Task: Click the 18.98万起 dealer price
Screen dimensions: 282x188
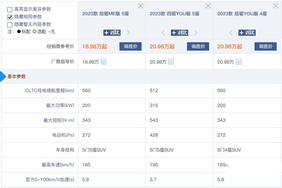Action: coord(95,46)
